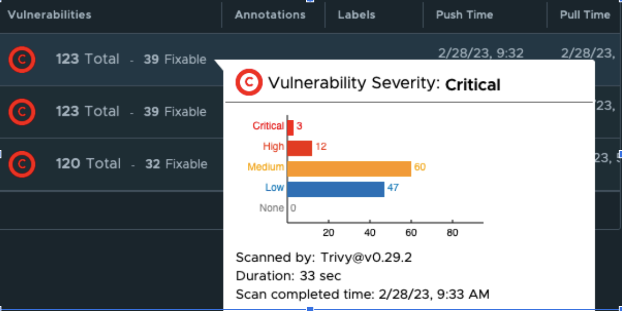The width and height of the screenshot is (622, 311).
Task: Click the blue Low severity bar
Action: click(336, 188)
